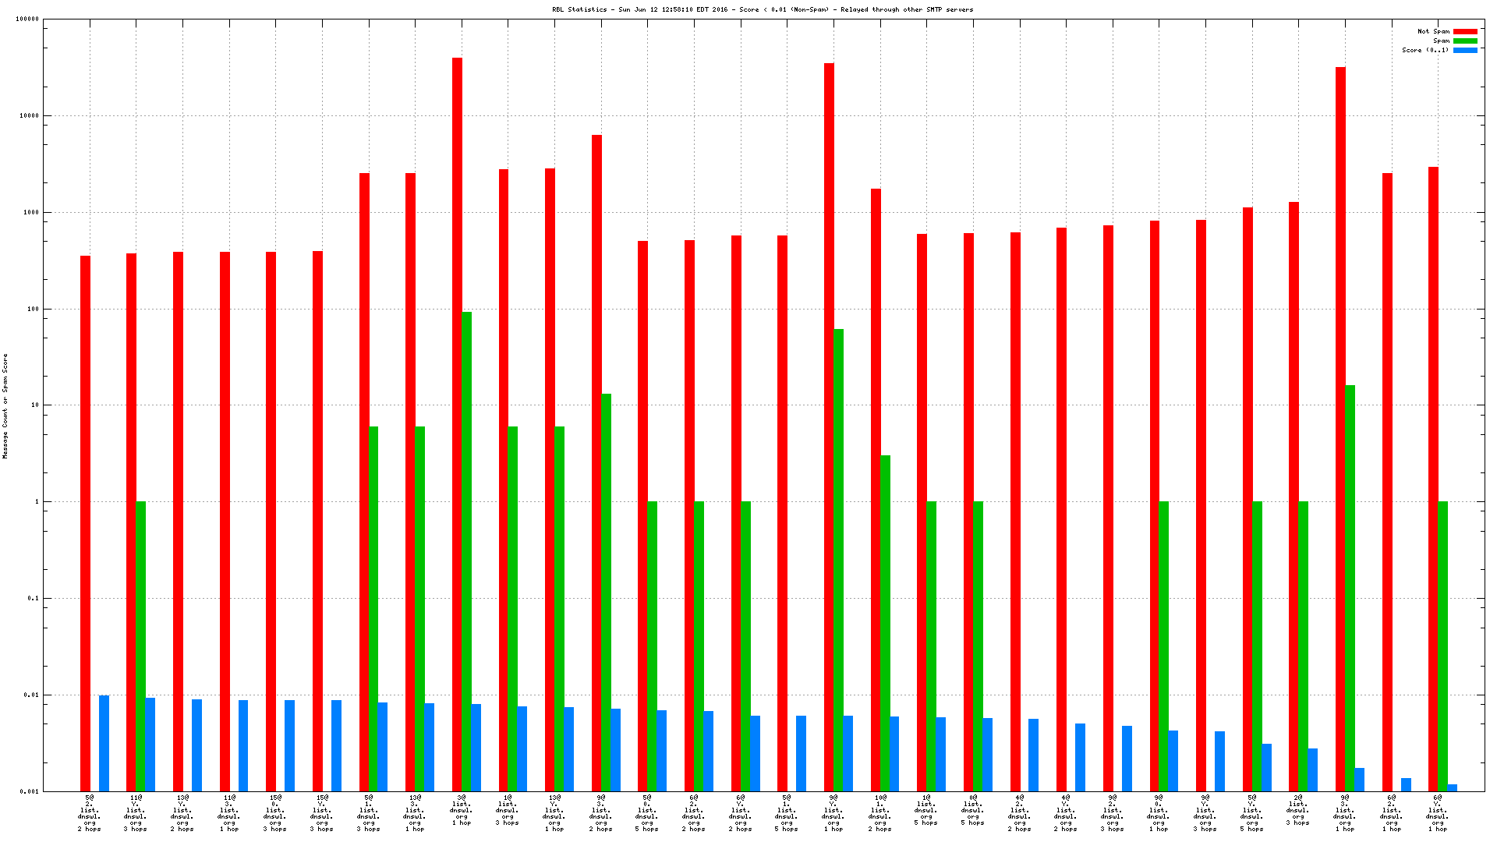Click the 'Message Count or Spam Score' axis label
The width and height of the screenshot is (1497, 842).
pyautogui.click(x=5, y=405)
